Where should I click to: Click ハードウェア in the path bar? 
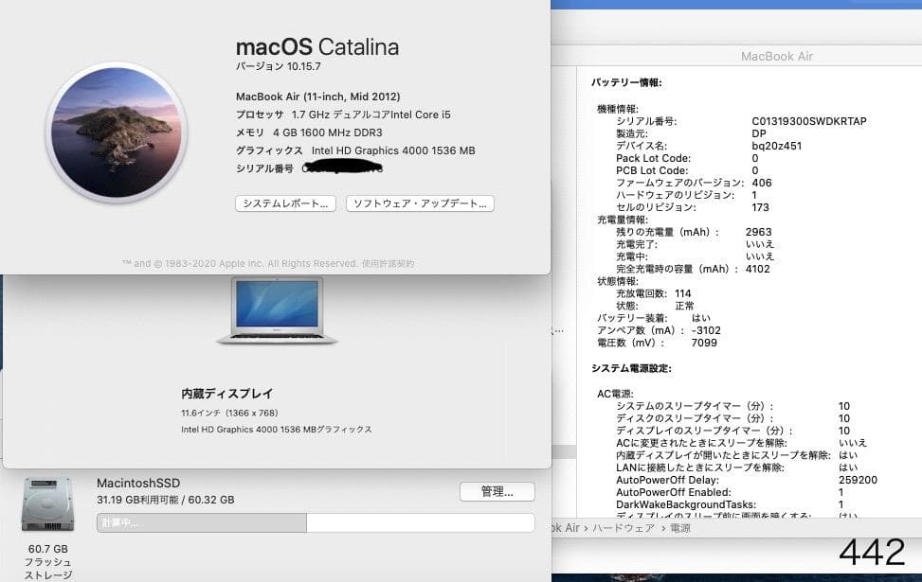[624, 528]
